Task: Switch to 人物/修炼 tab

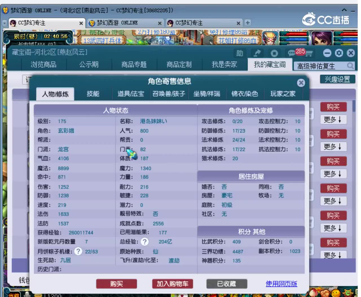Action: pos(55,94)
